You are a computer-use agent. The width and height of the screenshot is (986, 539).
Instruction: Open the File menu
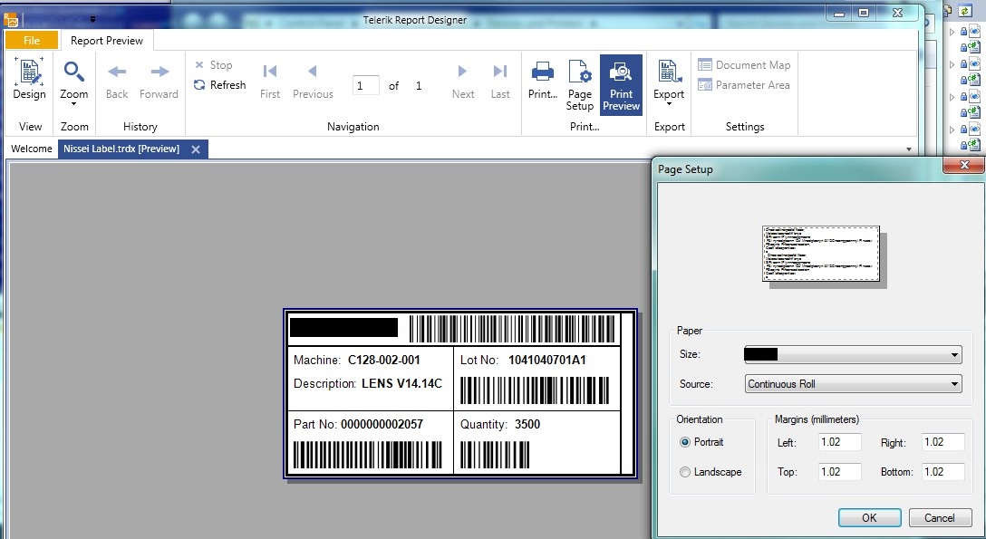point(32,40)
